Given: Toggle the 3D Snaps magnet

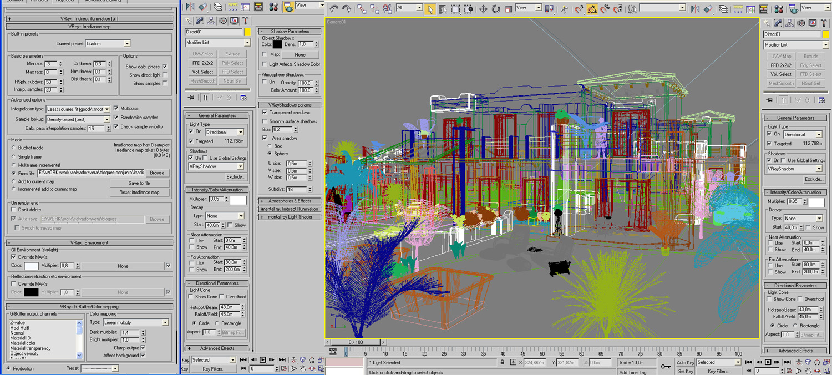Looking at the screenshot, I should (579, 9).
